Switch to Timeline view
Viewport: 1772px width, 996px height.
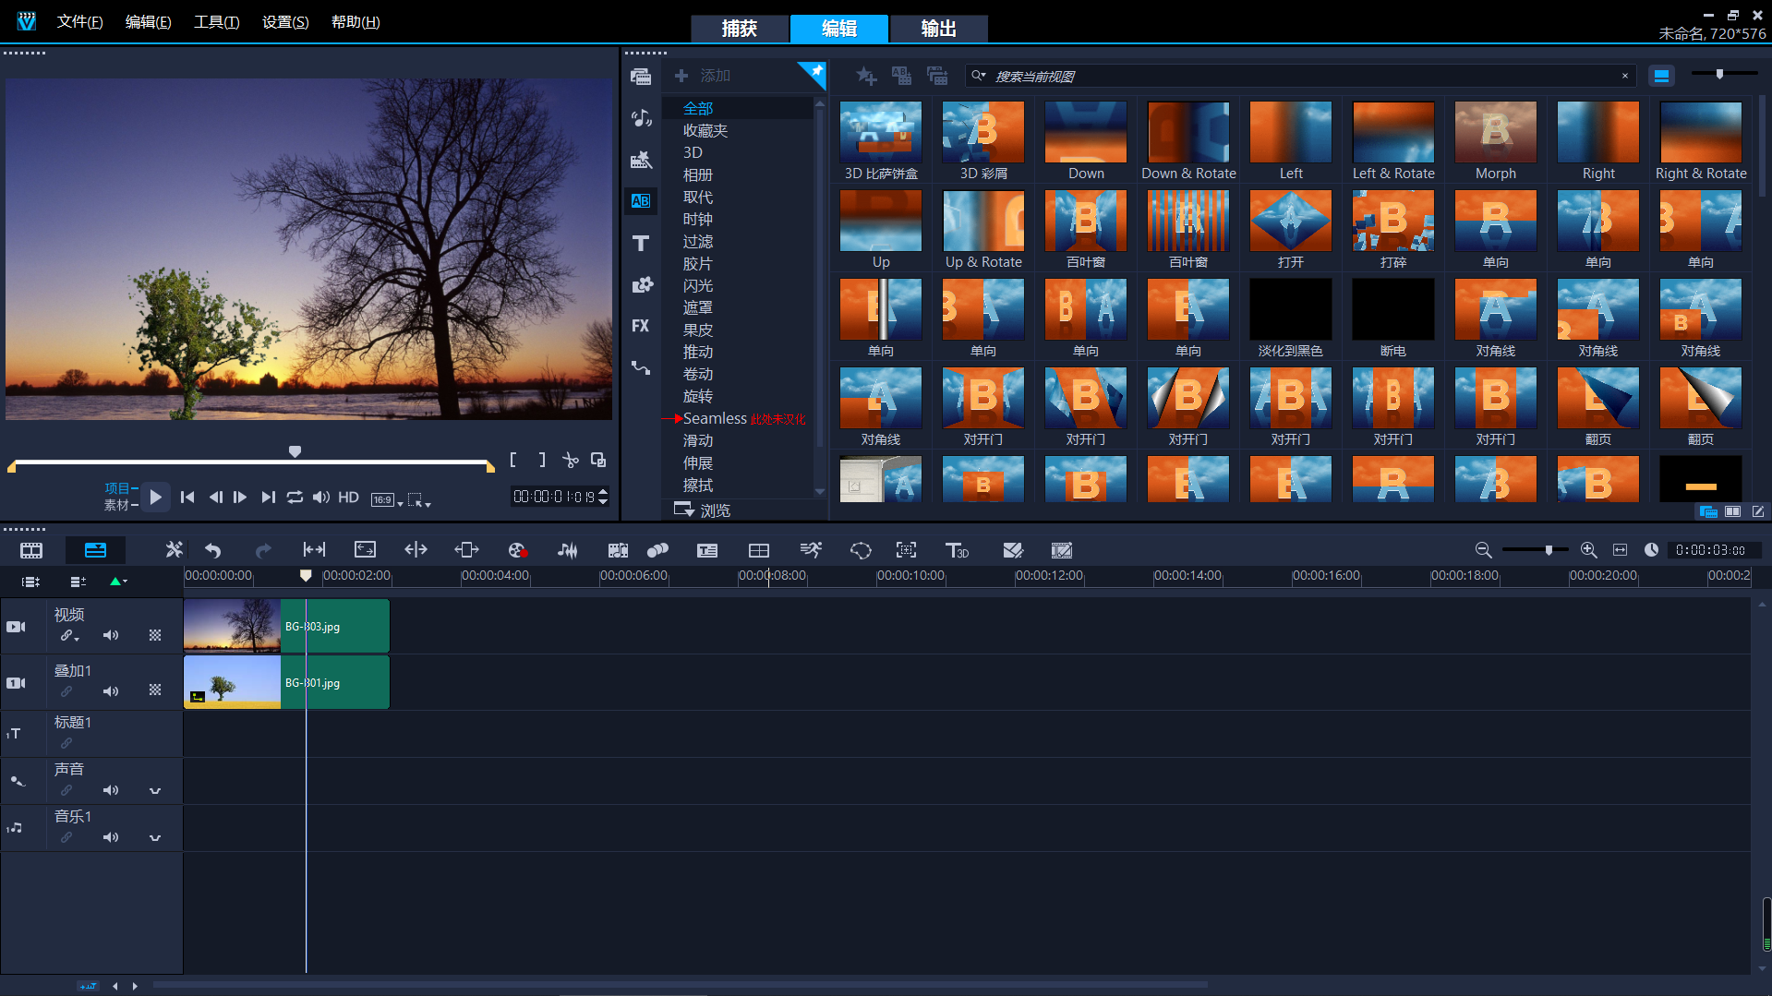pyautogui.click(x=95, y=550)
